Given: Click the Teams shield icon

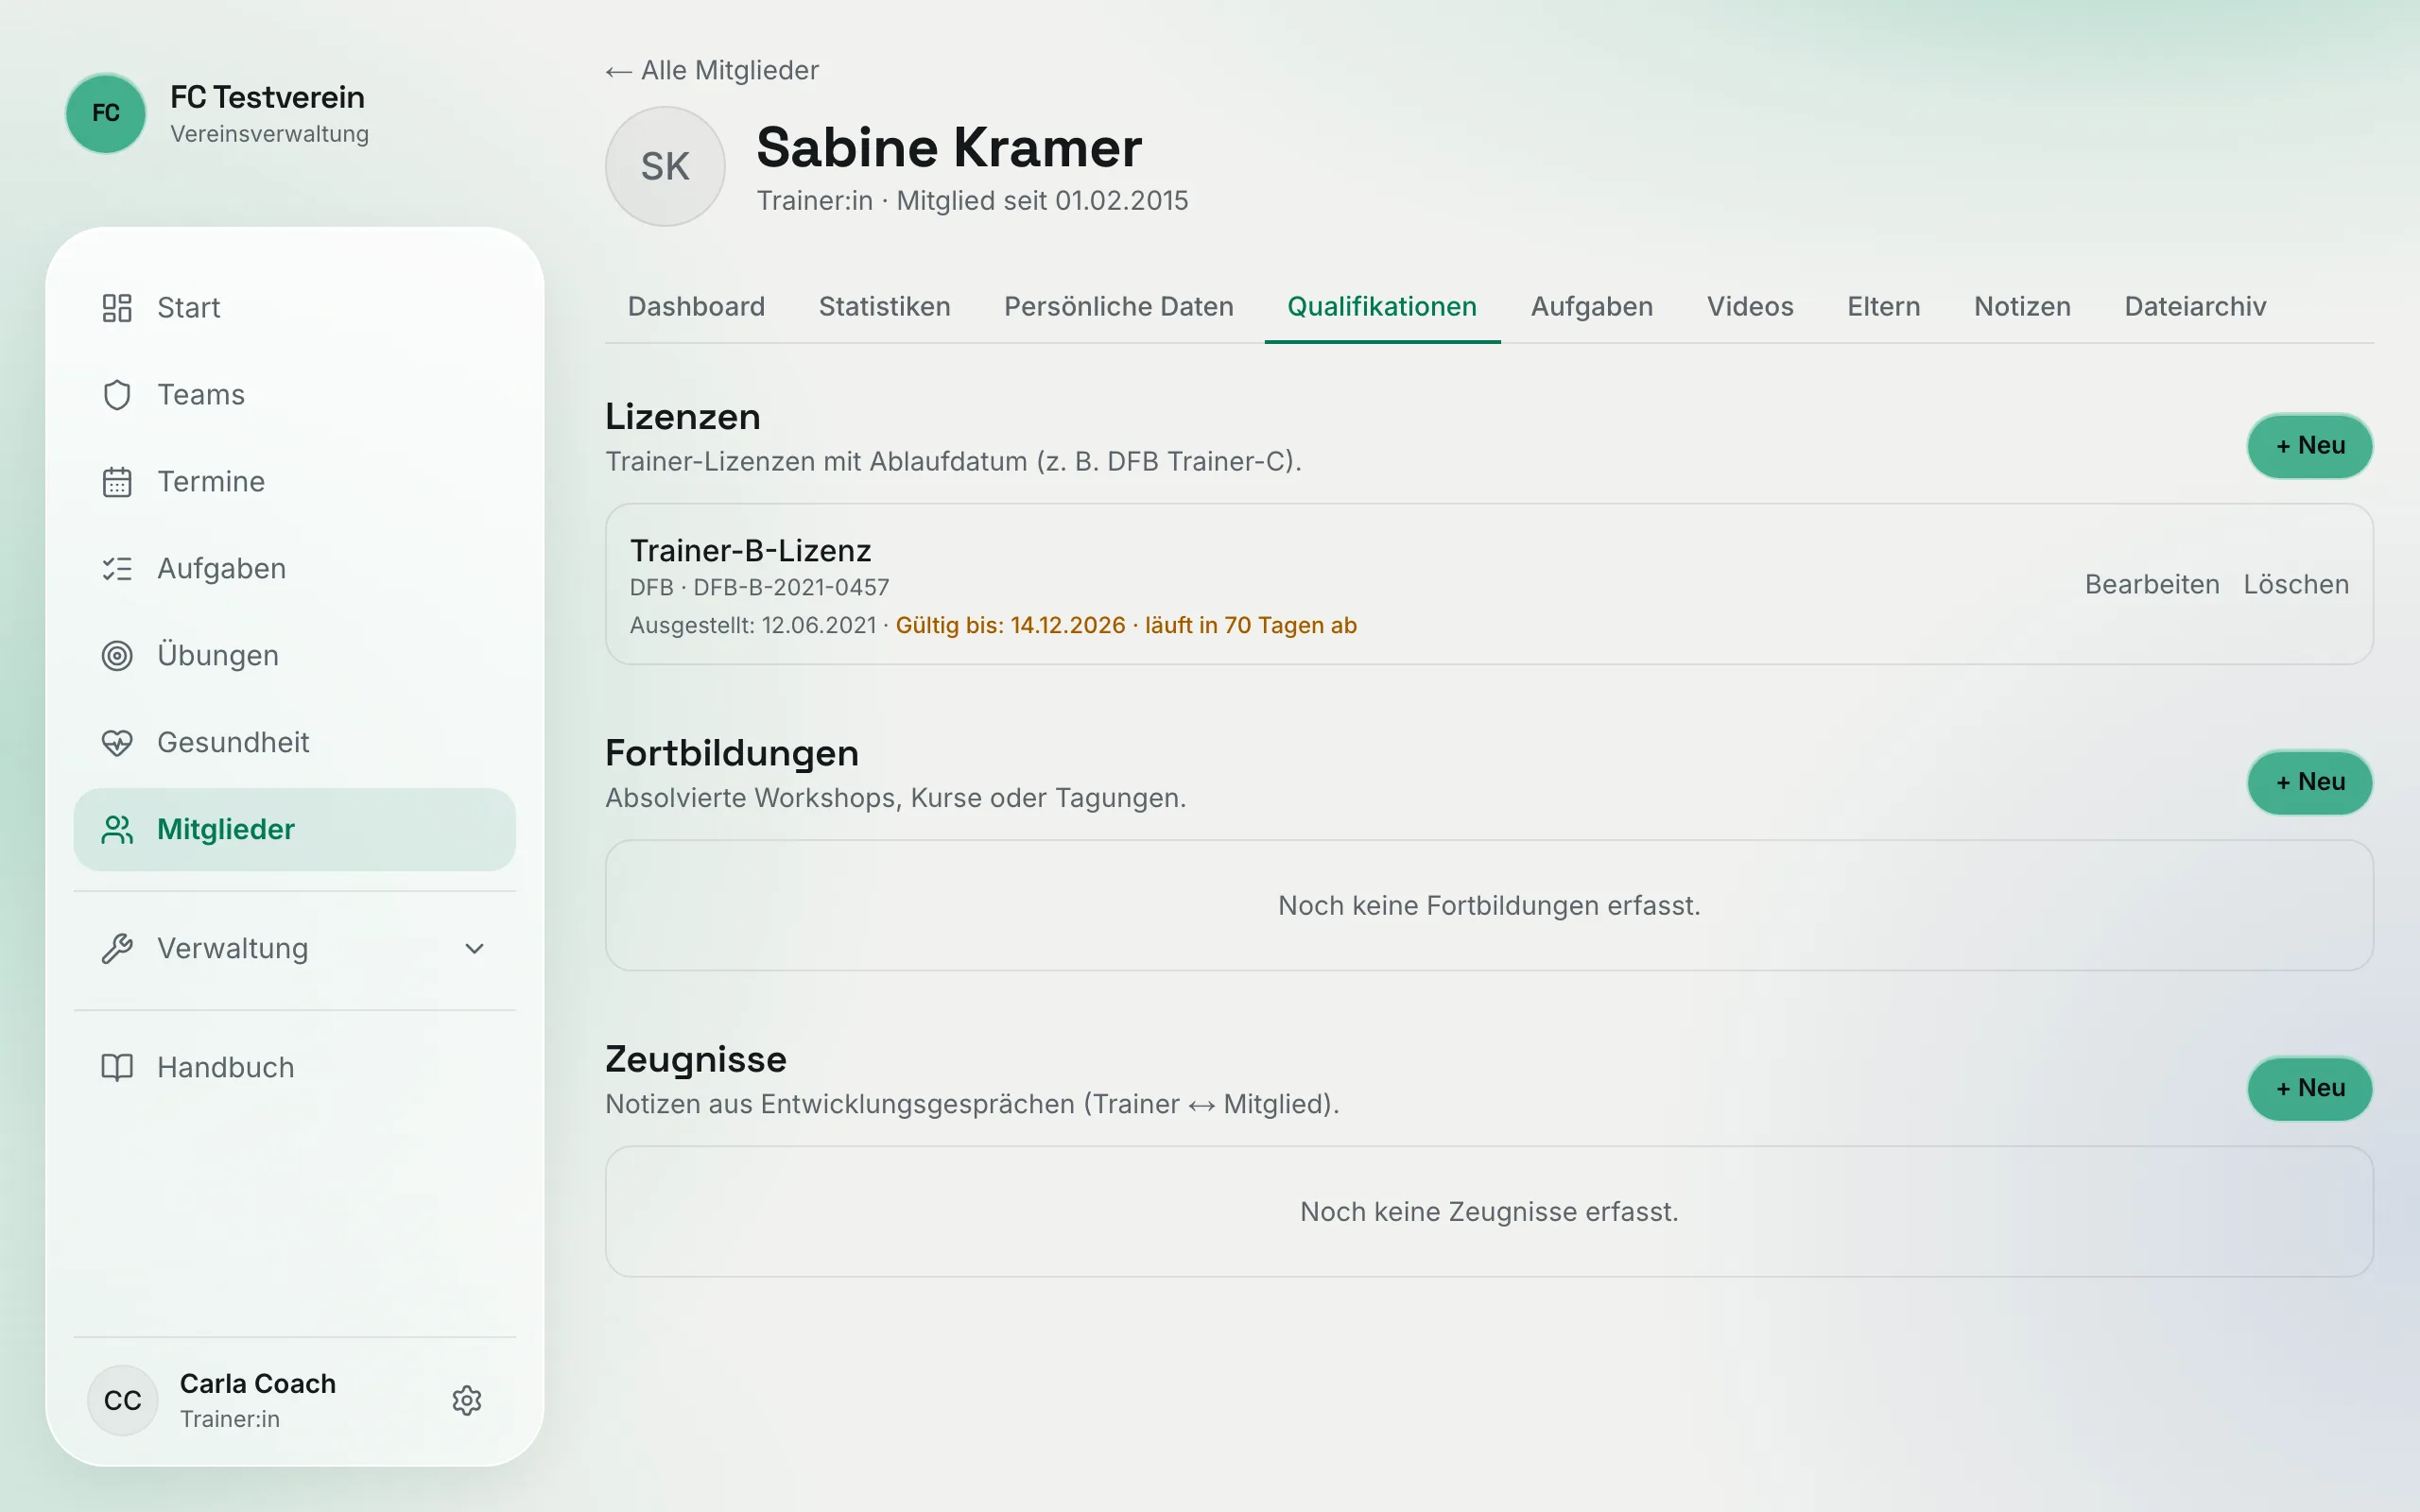Looking at the screenshot, I should [117, 395].
